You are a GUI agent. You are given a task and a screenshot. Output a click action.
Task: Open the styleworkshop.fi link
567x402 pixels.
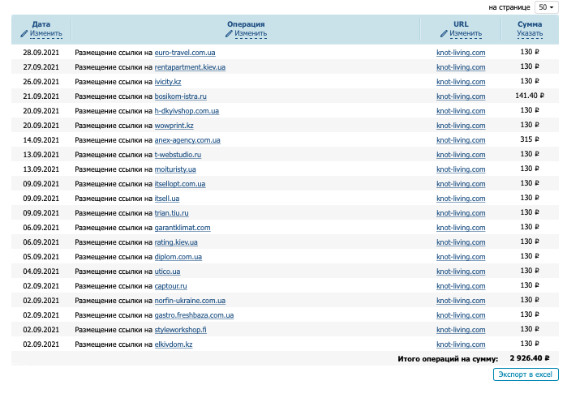180,330
